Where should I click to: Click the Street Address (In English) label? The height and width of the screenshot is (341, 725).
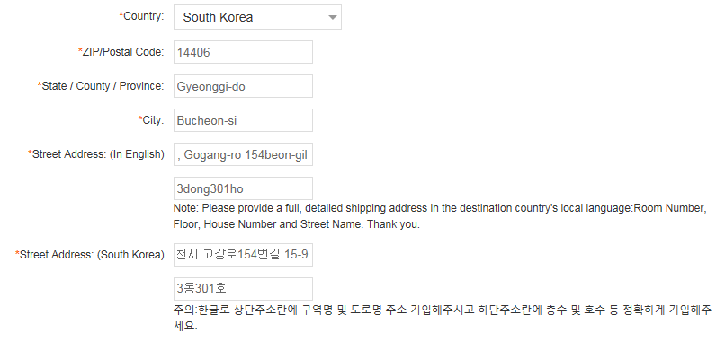click(x=96, y=154)
